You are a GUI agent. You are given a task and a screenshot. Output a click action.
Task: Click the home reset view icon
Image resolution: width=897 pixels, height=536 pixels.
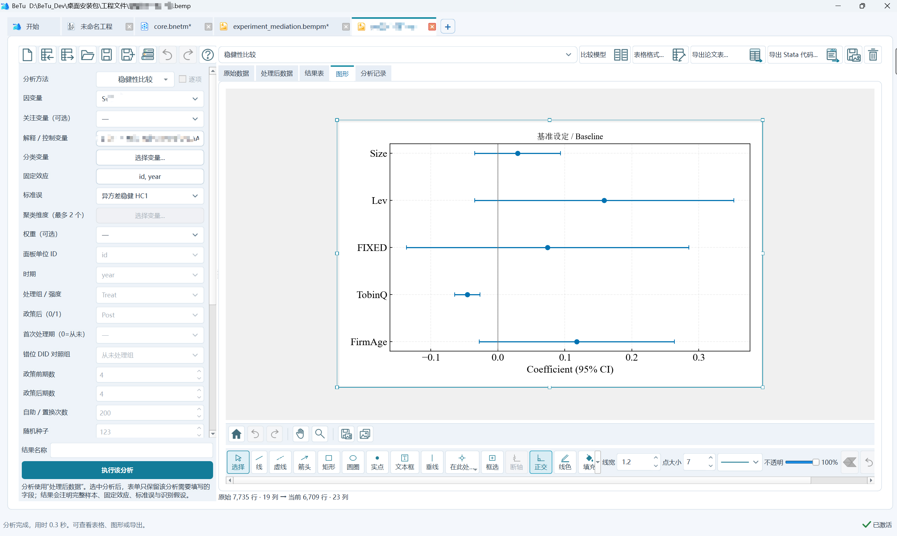click(x=237, y=434)
